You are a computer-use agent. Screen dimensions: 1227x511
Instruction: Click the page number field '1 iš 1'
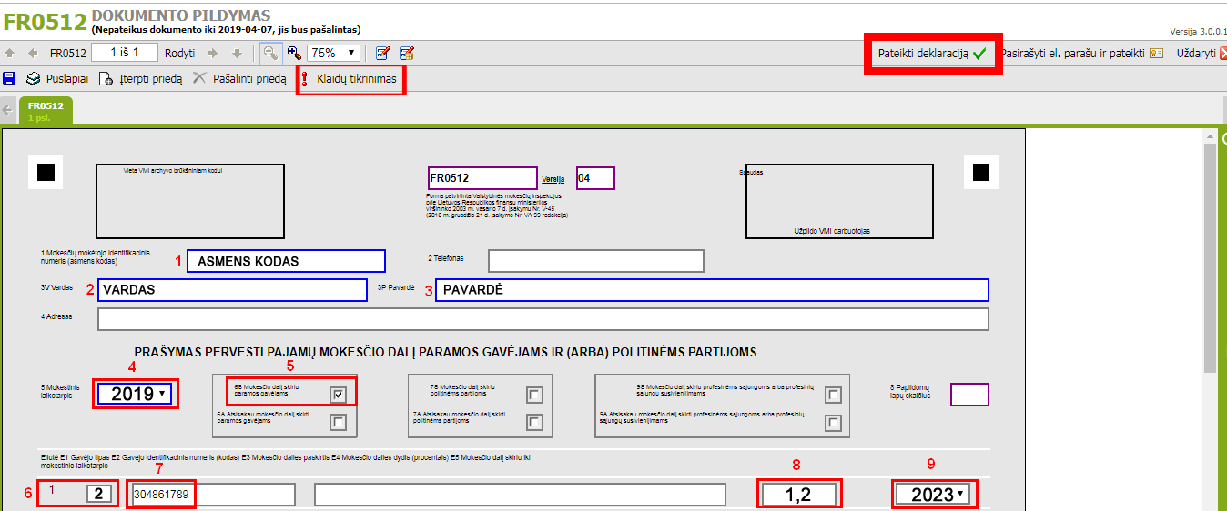coord(125,53)
